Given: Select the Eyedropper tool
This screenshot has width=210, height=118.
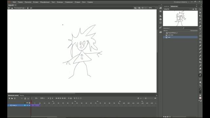Looking at the screenshot, I should click(x=200, y=66).
